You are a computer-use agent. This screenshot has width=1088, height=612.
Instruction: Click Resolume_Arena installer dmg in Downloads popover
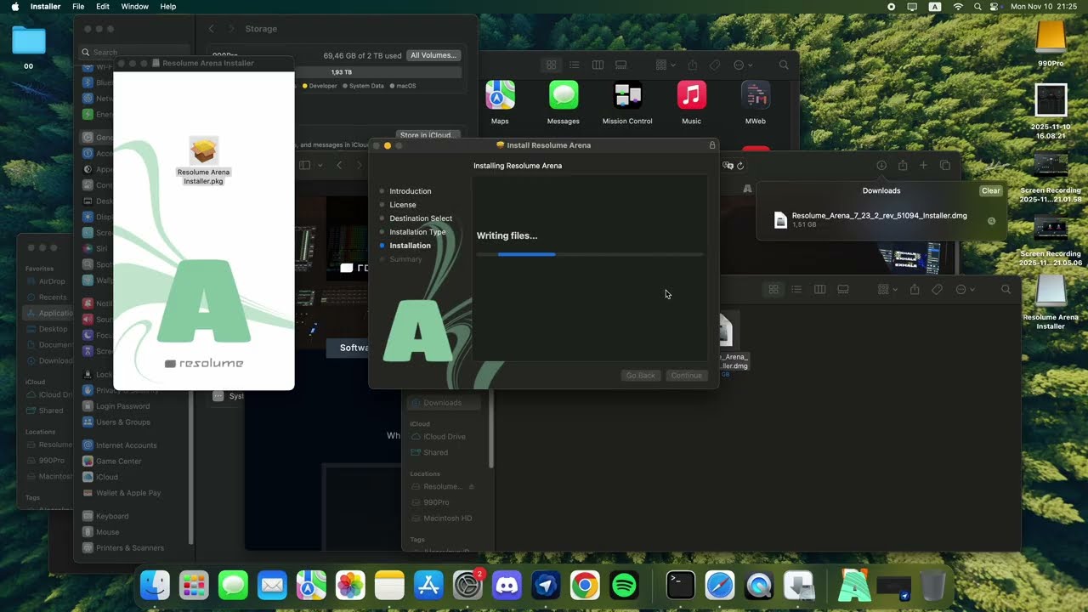tap(879, 220)
